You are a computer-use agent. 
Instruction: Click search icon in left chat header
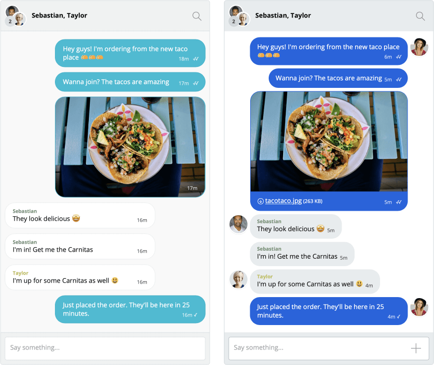197,16
